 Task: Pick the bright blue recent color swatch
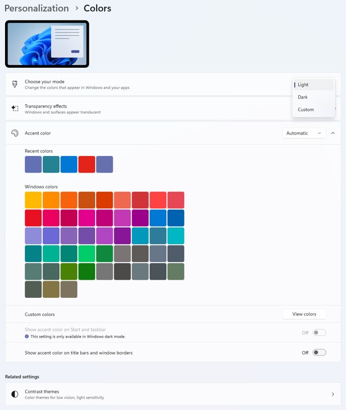tap(69, 165)
